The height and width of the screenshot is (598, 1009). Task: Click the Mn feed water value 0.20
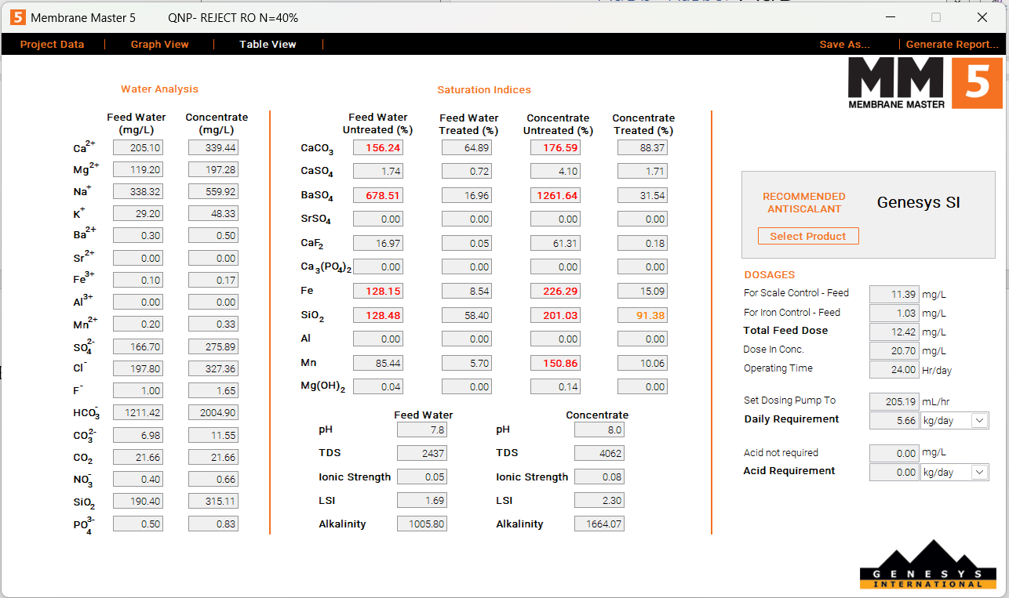138,324
